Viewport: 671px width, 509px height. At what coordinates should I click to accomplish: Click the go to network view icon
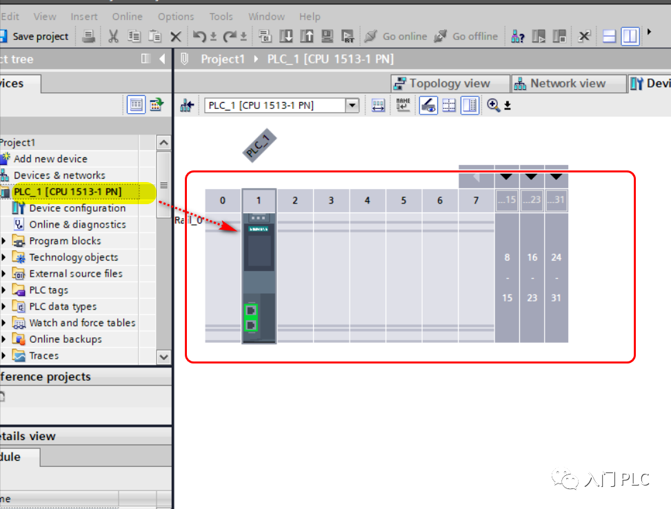[x=187, y=106]
